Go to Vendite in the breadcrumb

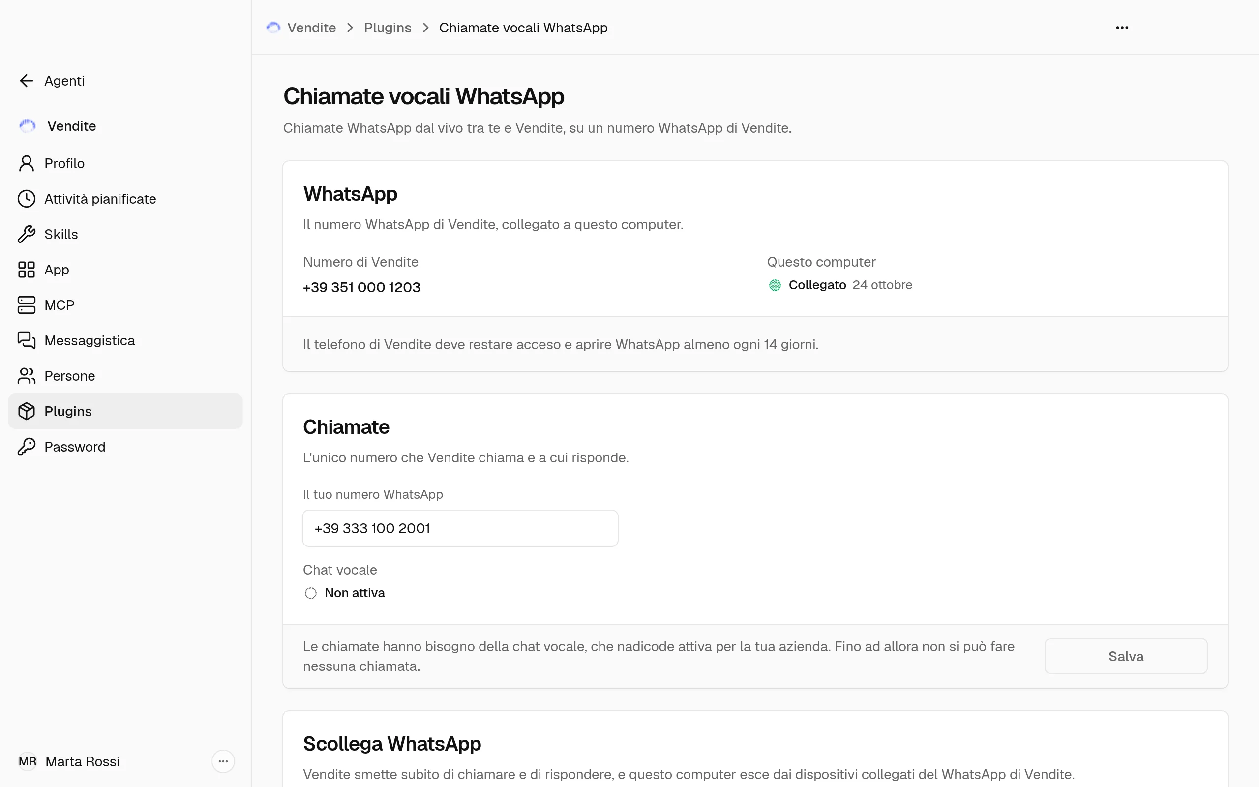click(312, 28)
